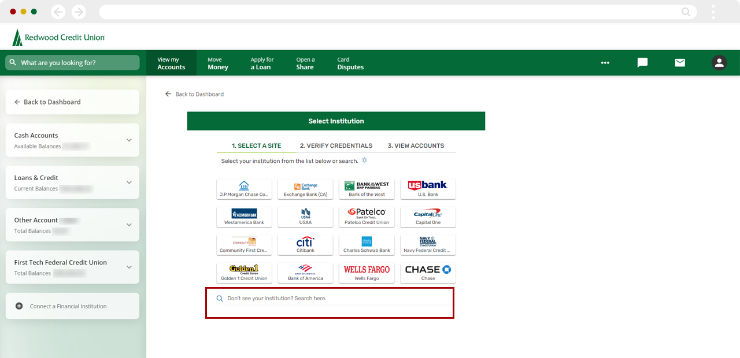The height and width of the screenshot is (358, 740).
Task: Select the Golden 1 Credit Union tile
Action: pyautogui.click(x=244, y=273)
